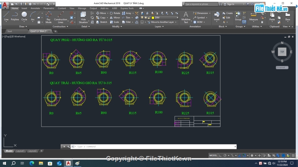Screen dimensions: 298x167
Task: Click the Trim tool
Action: [126, 18]
